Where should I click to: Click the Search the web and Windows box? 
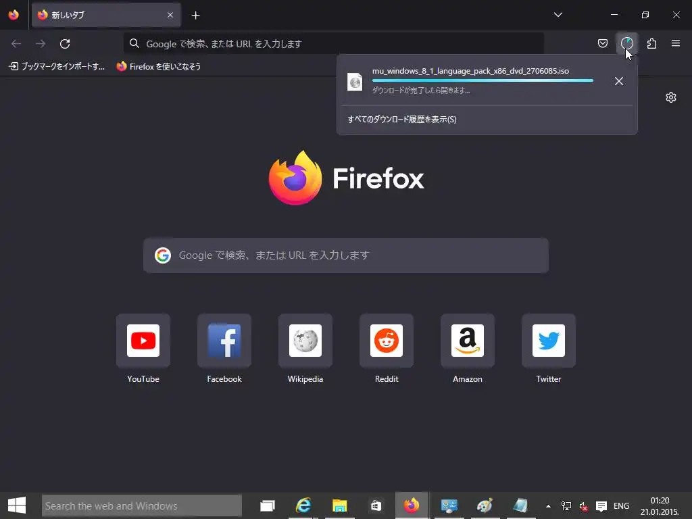[x=142, y=505]
